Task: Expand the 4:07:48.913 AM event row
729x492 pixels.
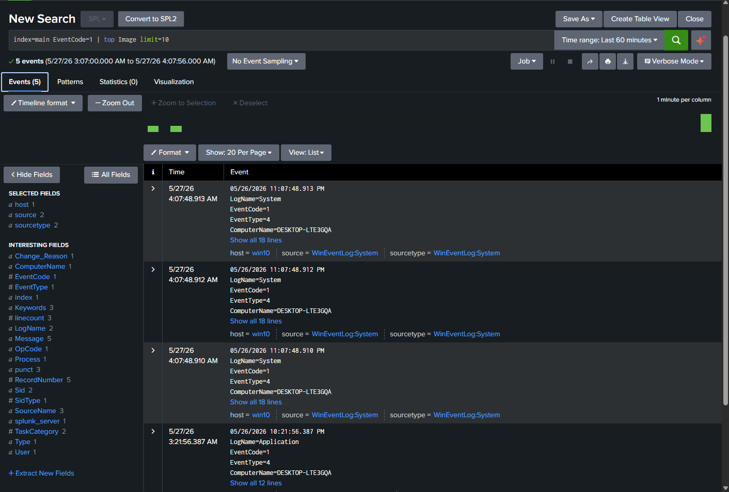Action: [x=153, y=189]
